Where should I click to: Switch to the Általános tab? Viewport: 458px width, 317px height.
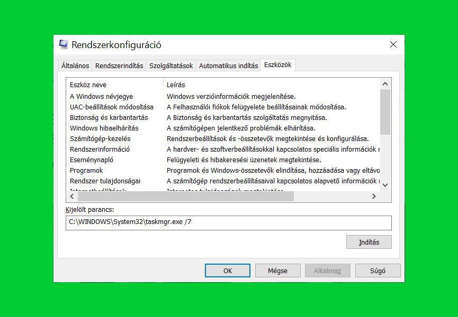pos(75,66)
